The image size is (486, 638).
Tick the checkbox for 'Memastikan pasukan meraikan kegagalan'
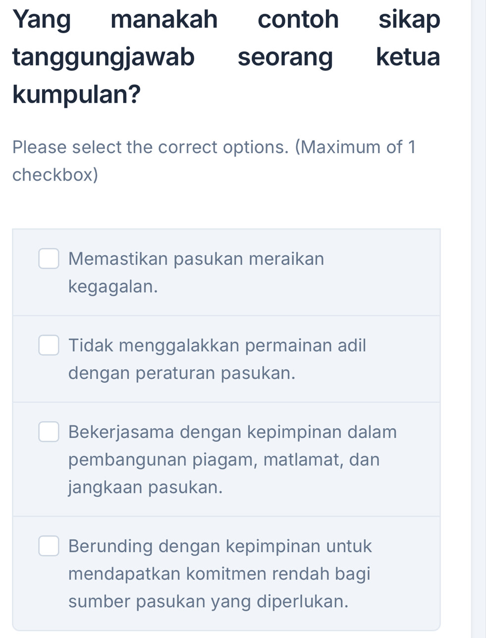[x=49, y=259]
